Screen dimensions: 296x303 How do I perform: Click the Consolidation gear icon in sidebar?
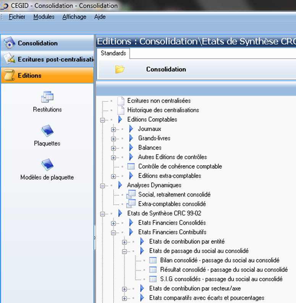(9, 43)
